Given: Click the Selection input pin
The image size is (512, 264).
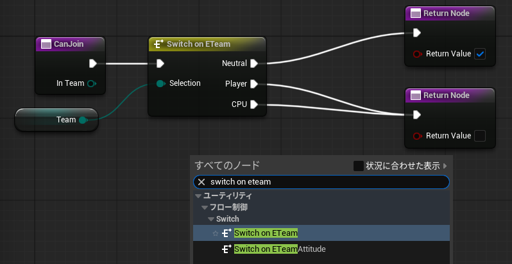Looking at the screenshot, I should 160,83.
